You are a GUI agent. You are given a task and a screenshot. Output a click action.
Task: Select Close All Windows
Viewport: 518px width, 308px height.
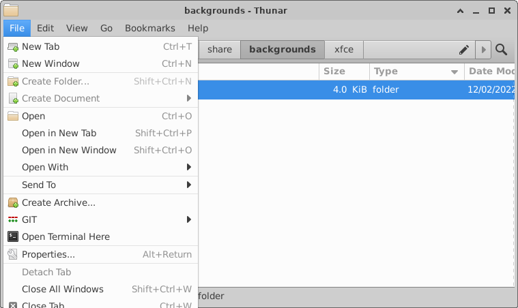pyautogui.click(x=100, y=289)
